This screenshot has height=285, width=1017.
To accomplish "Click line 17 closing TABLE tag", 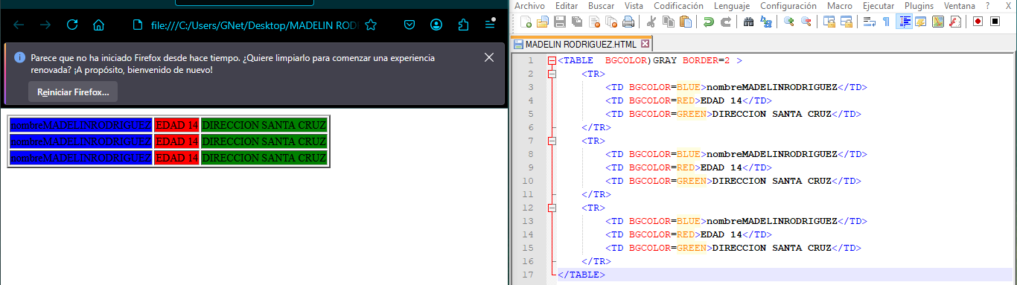I will [581, 275].
